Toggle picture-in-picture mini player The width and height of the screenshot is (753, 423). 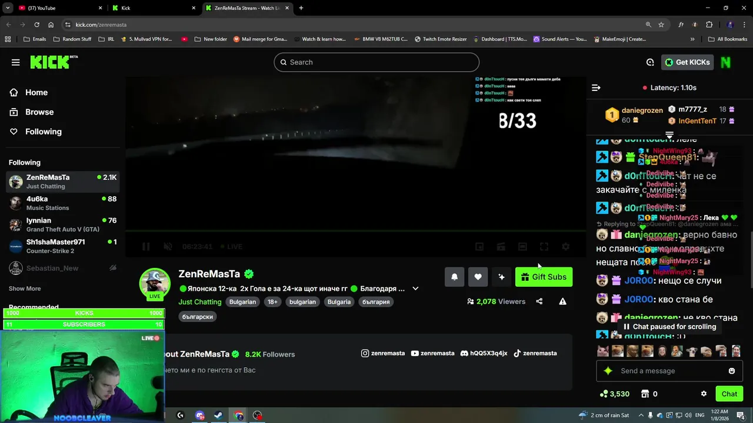point(479,247)
